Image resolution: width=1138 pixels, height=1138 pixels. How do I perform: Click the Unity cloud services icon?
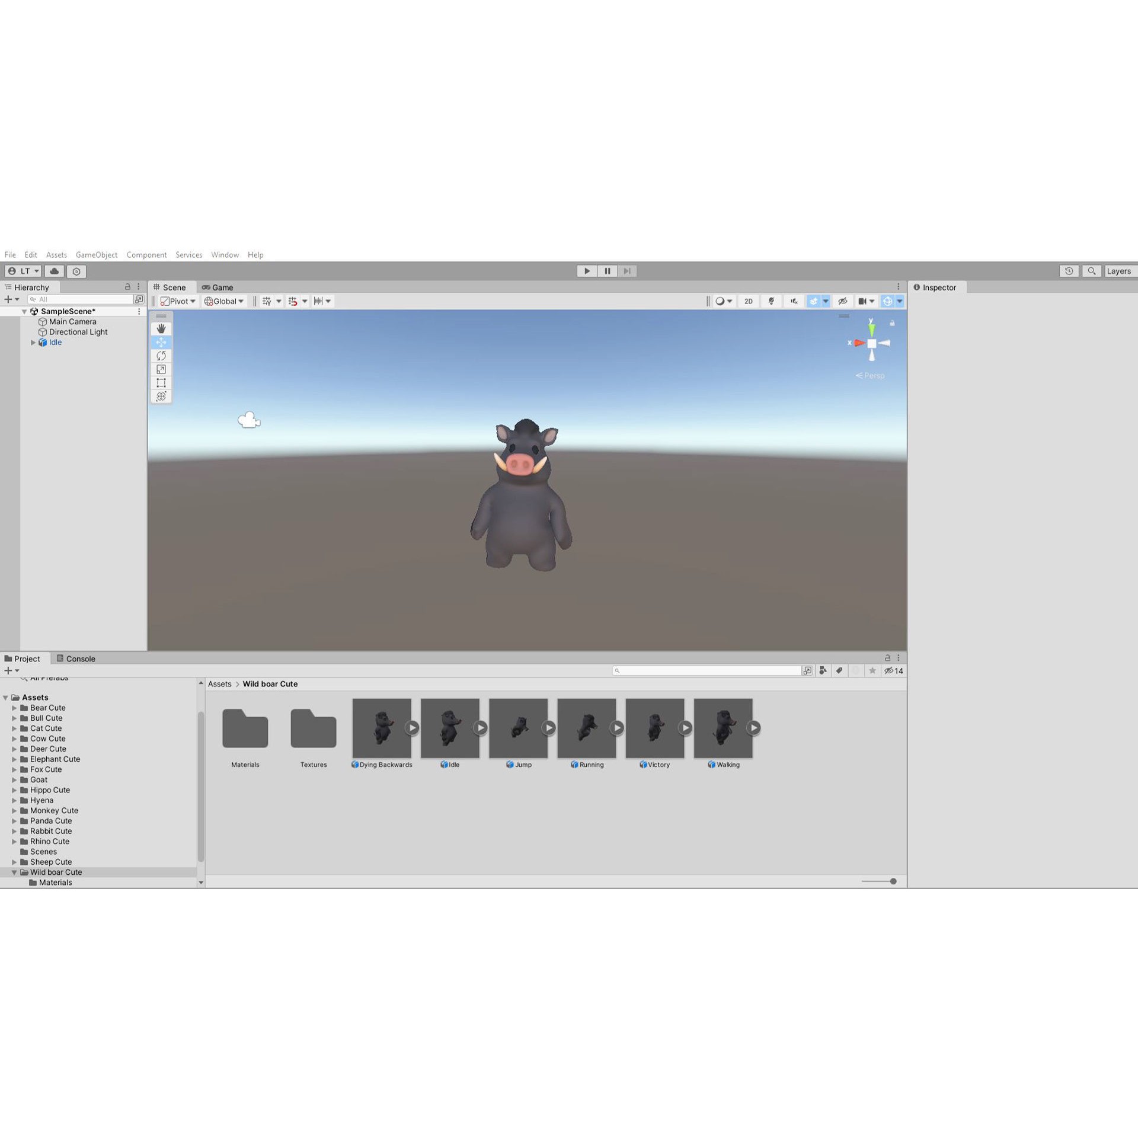click(x=54, y=271)
